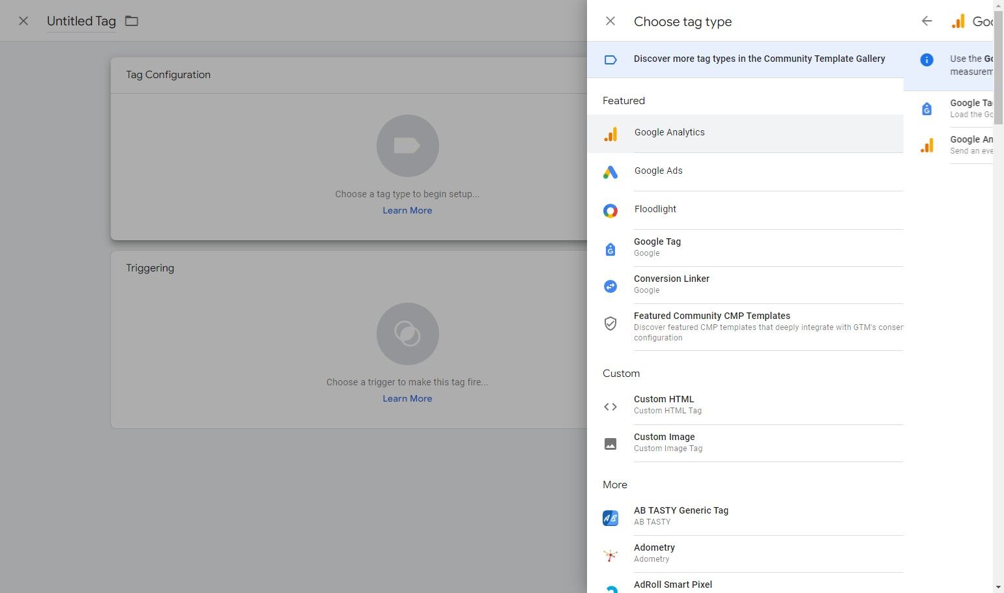Select the Custom HTML code brackets icon
The width and height of the screenshot is (1004, 593).
[610, 407]
